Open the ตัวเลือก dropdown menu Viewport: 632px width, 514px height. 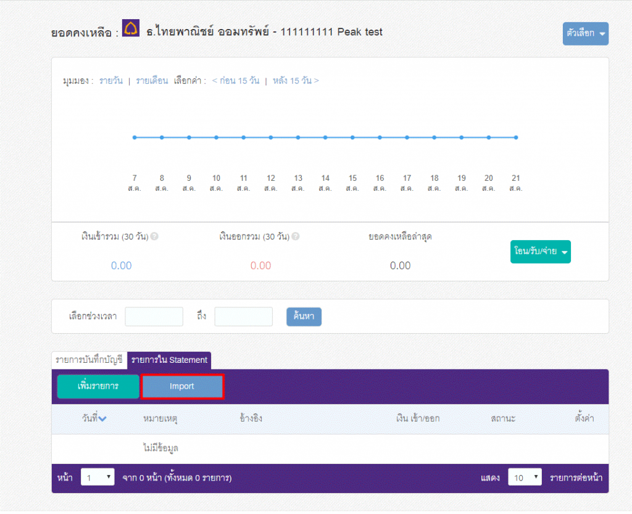click(x=586, y=33)
